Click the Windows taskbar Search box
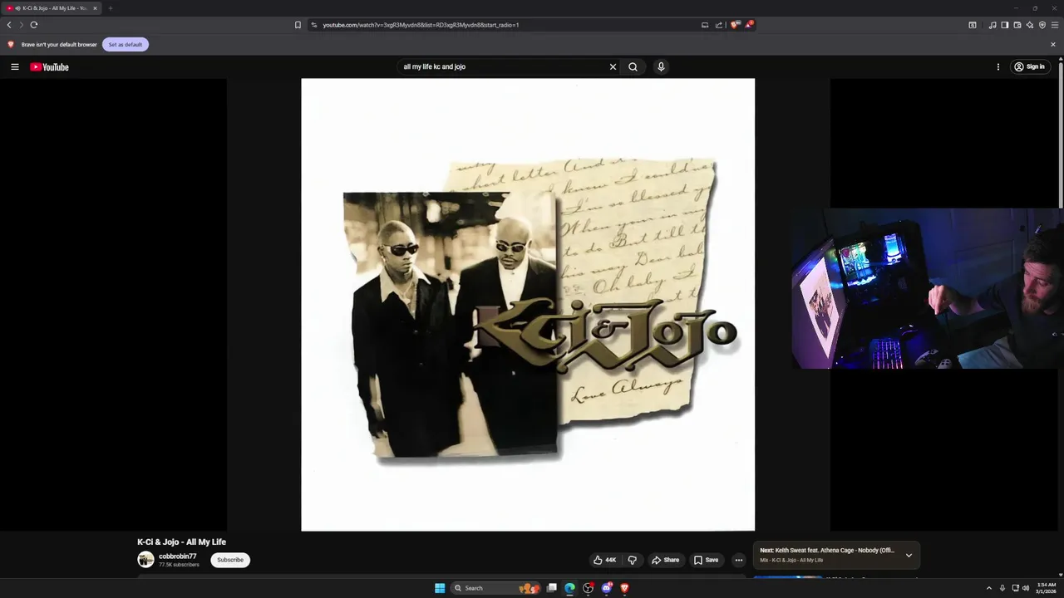Viewport: 1064px width, 598px height. 495,588
